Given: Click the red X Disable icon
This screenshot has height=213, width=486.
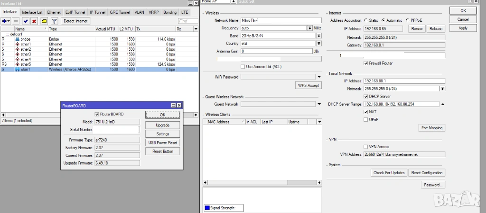Looking at the screenshot, I should (x=34, y=21).
